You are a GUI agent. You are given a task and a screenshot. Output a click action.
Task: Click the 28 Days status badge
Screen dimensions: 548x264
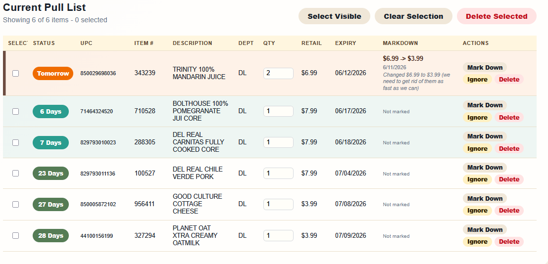click(50, 235)
